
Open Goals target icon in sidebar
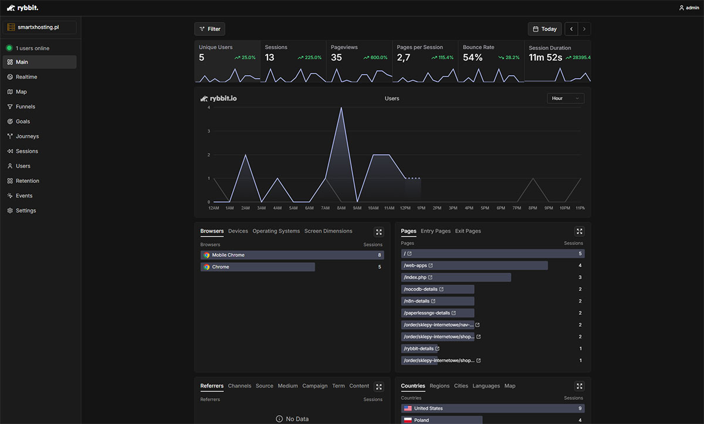(10, 121)
